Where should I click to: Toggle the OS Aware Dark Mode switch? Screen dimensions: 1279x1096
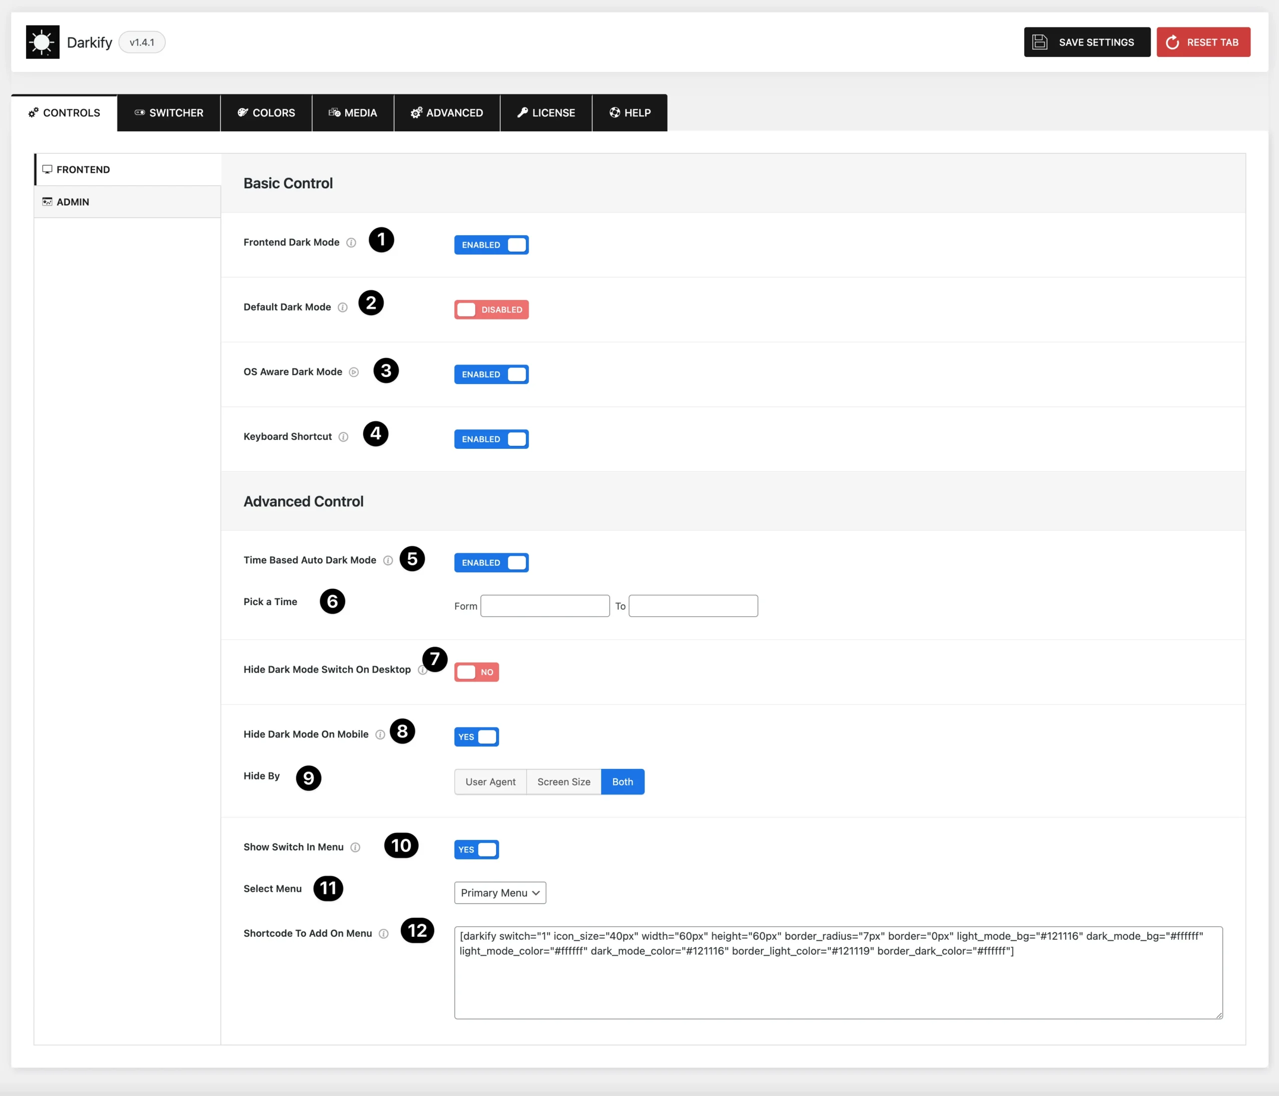coord(491,374)
